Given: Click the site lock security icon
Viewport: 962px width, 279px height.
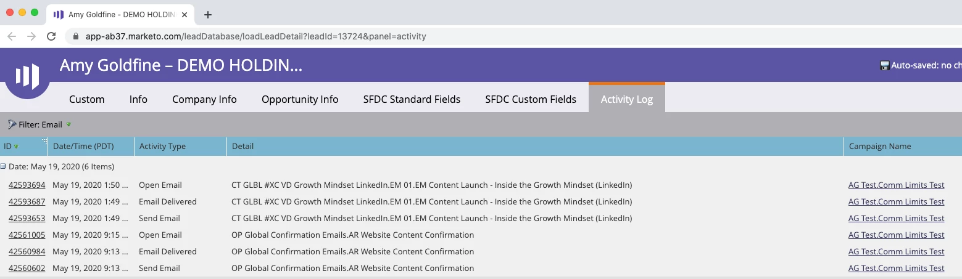Looking at the screenshot, I should [x=76, y=36].
